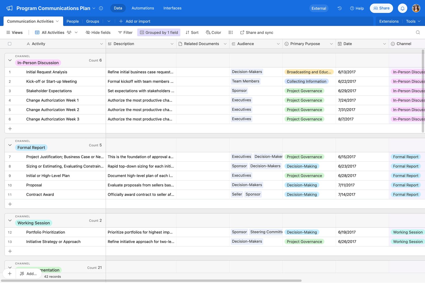The image size is (425, 283).
Task: Click the Add... wand button
Action: (28, 274)
